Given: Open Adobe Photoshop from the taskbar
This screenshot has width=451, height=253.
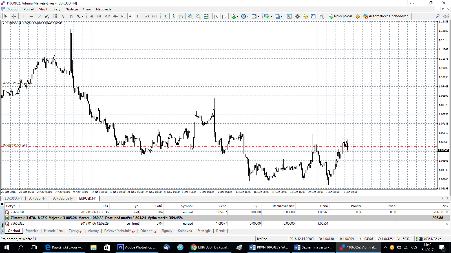Looking at the screenshot, I should [x=137, y=247].
